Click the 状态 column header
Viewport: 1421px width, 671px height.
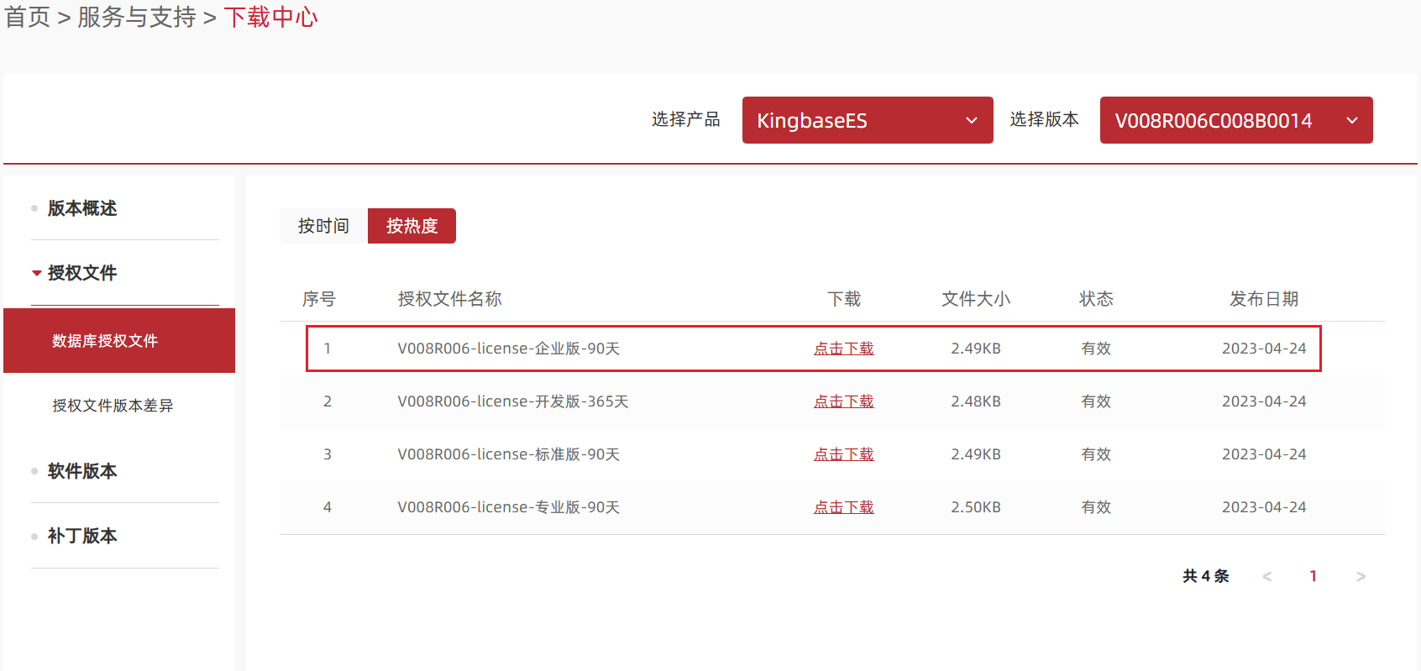pyautogui.click(x=1096, y=299)
